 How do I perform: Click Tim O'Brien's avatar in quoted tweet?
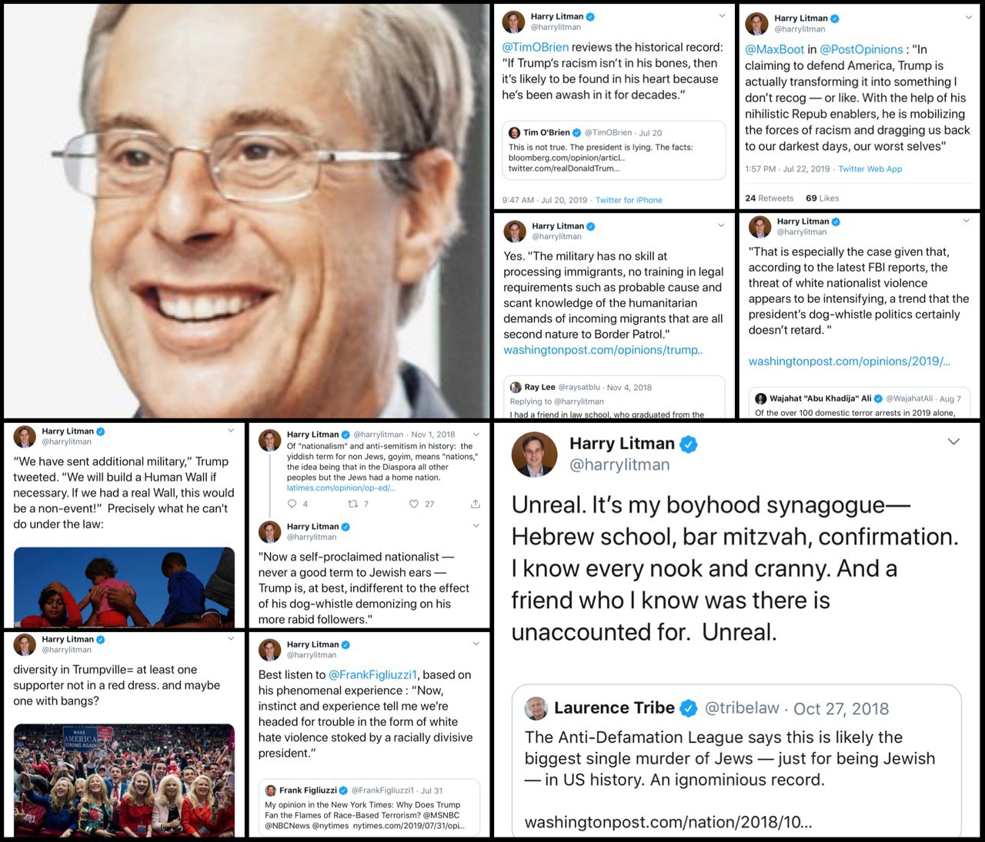[515, 132]
